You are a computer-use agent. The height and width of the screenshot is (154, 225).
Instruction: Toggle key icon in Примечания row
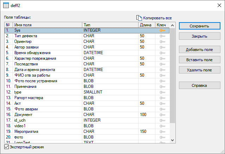[162, 87]
